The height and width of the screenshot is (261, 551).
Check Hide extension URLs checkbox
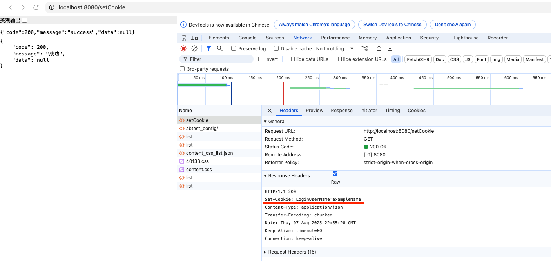(336, 59)
